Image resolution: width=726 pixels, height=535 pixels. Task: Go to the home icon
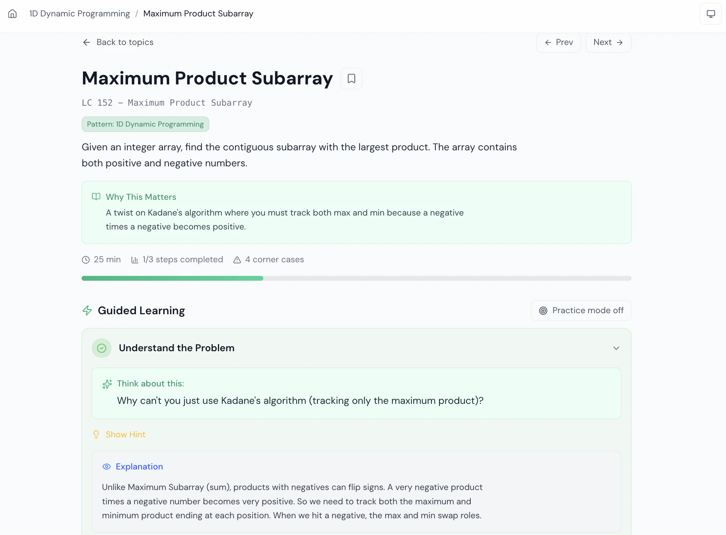13,14
